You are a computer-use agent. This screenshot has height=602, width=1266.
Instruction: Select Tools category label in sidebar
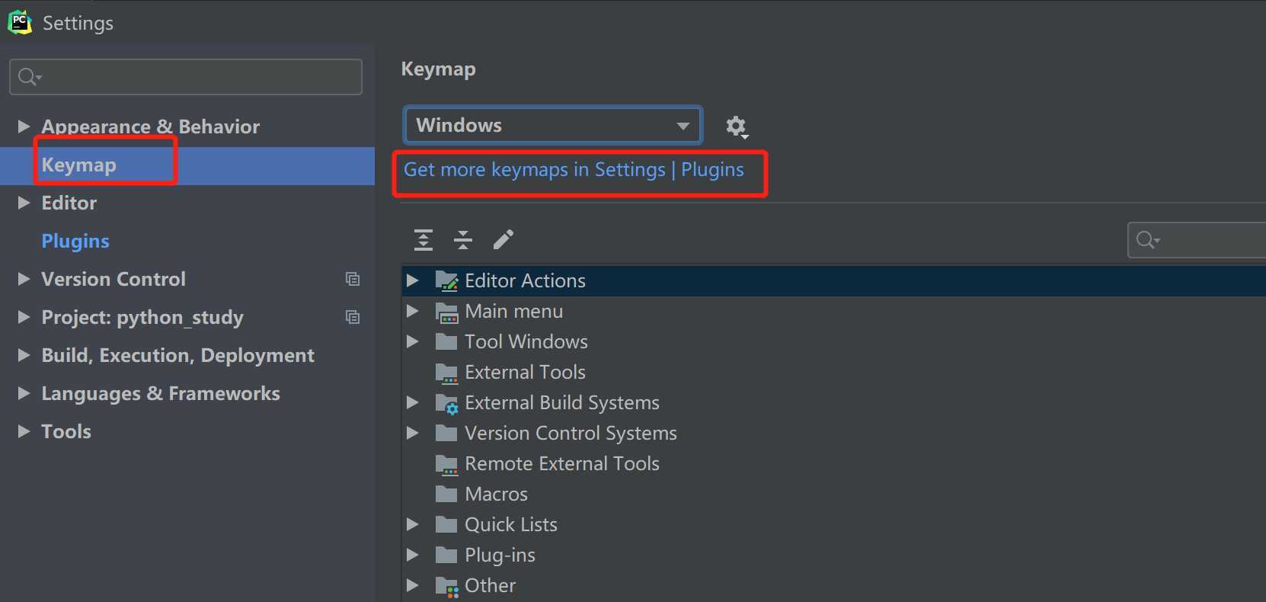coord(66,431)
